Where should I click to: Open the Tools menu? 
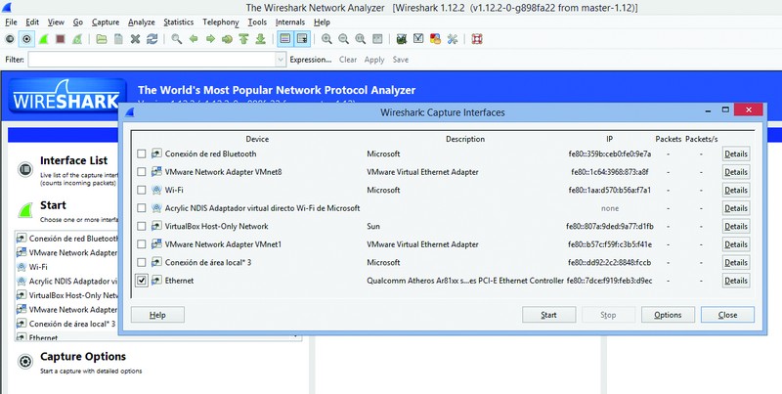click(257, 22)
